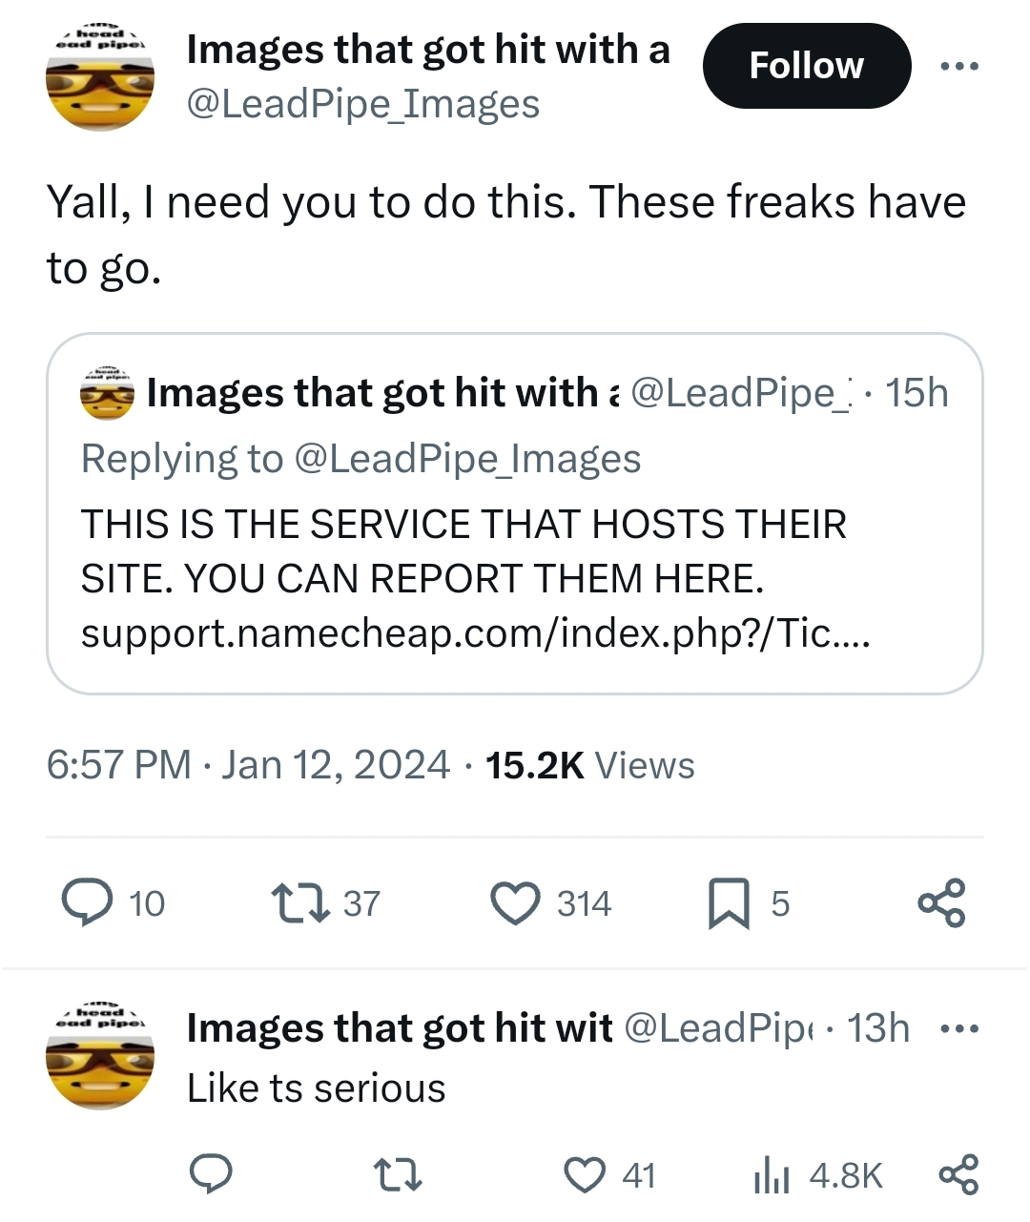The height and width of the screenshot is (1222, 1030).
Task: Click the quoted tweet's small avatar
Action: pyautogui.click(x=107, y=393)
